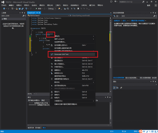
Task: Toggle auto-hide pin on the Output panel
Action: click(108, 97)
